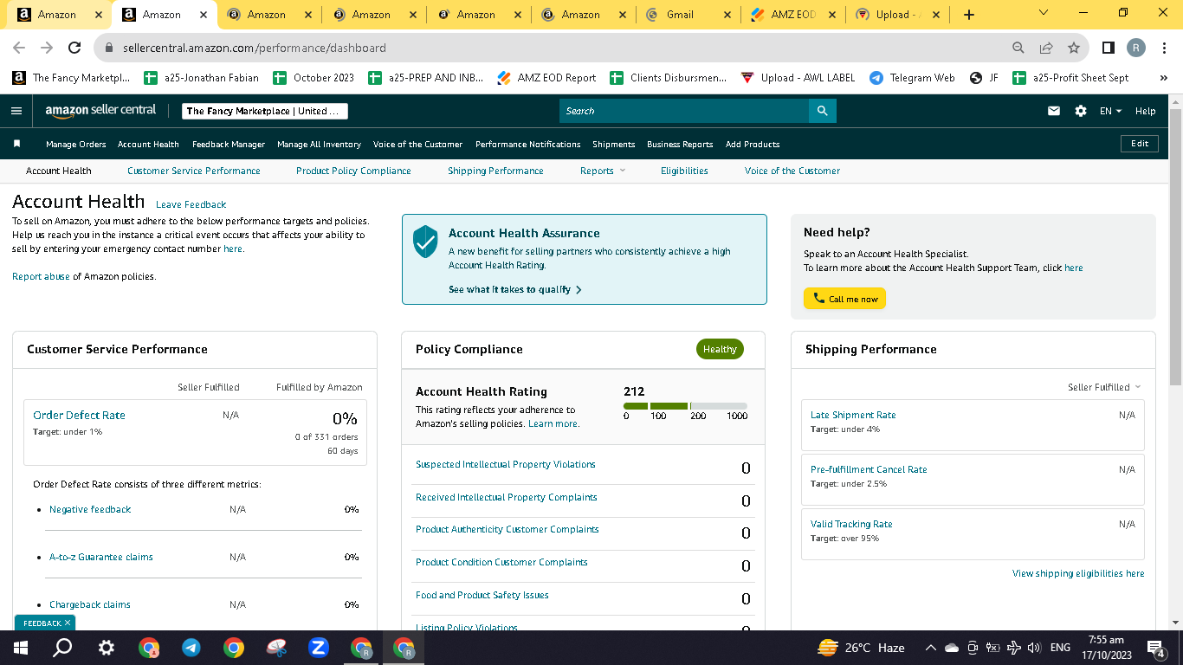Viewport: 1183px width, 665px height.
Task: Click the taskbar volume icon
Action: coord(1033,648)
